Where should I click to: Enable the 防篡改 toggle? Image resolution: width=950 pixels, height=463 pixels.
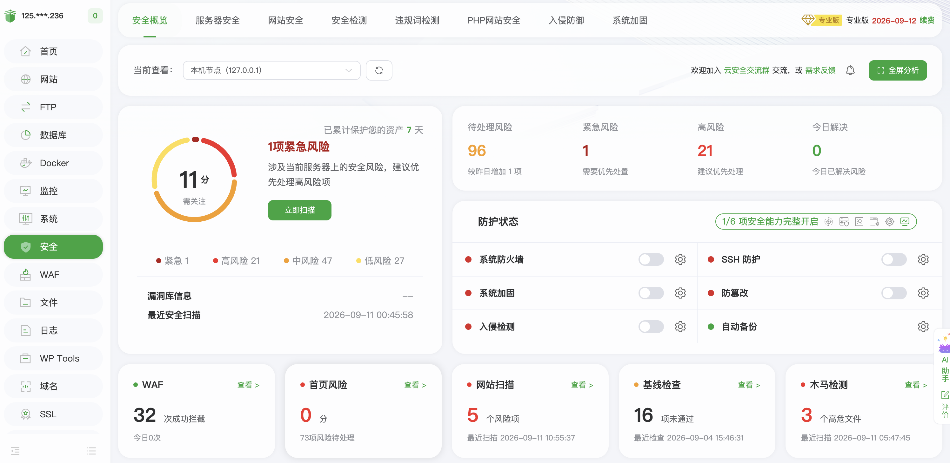(x=894, y=293)
